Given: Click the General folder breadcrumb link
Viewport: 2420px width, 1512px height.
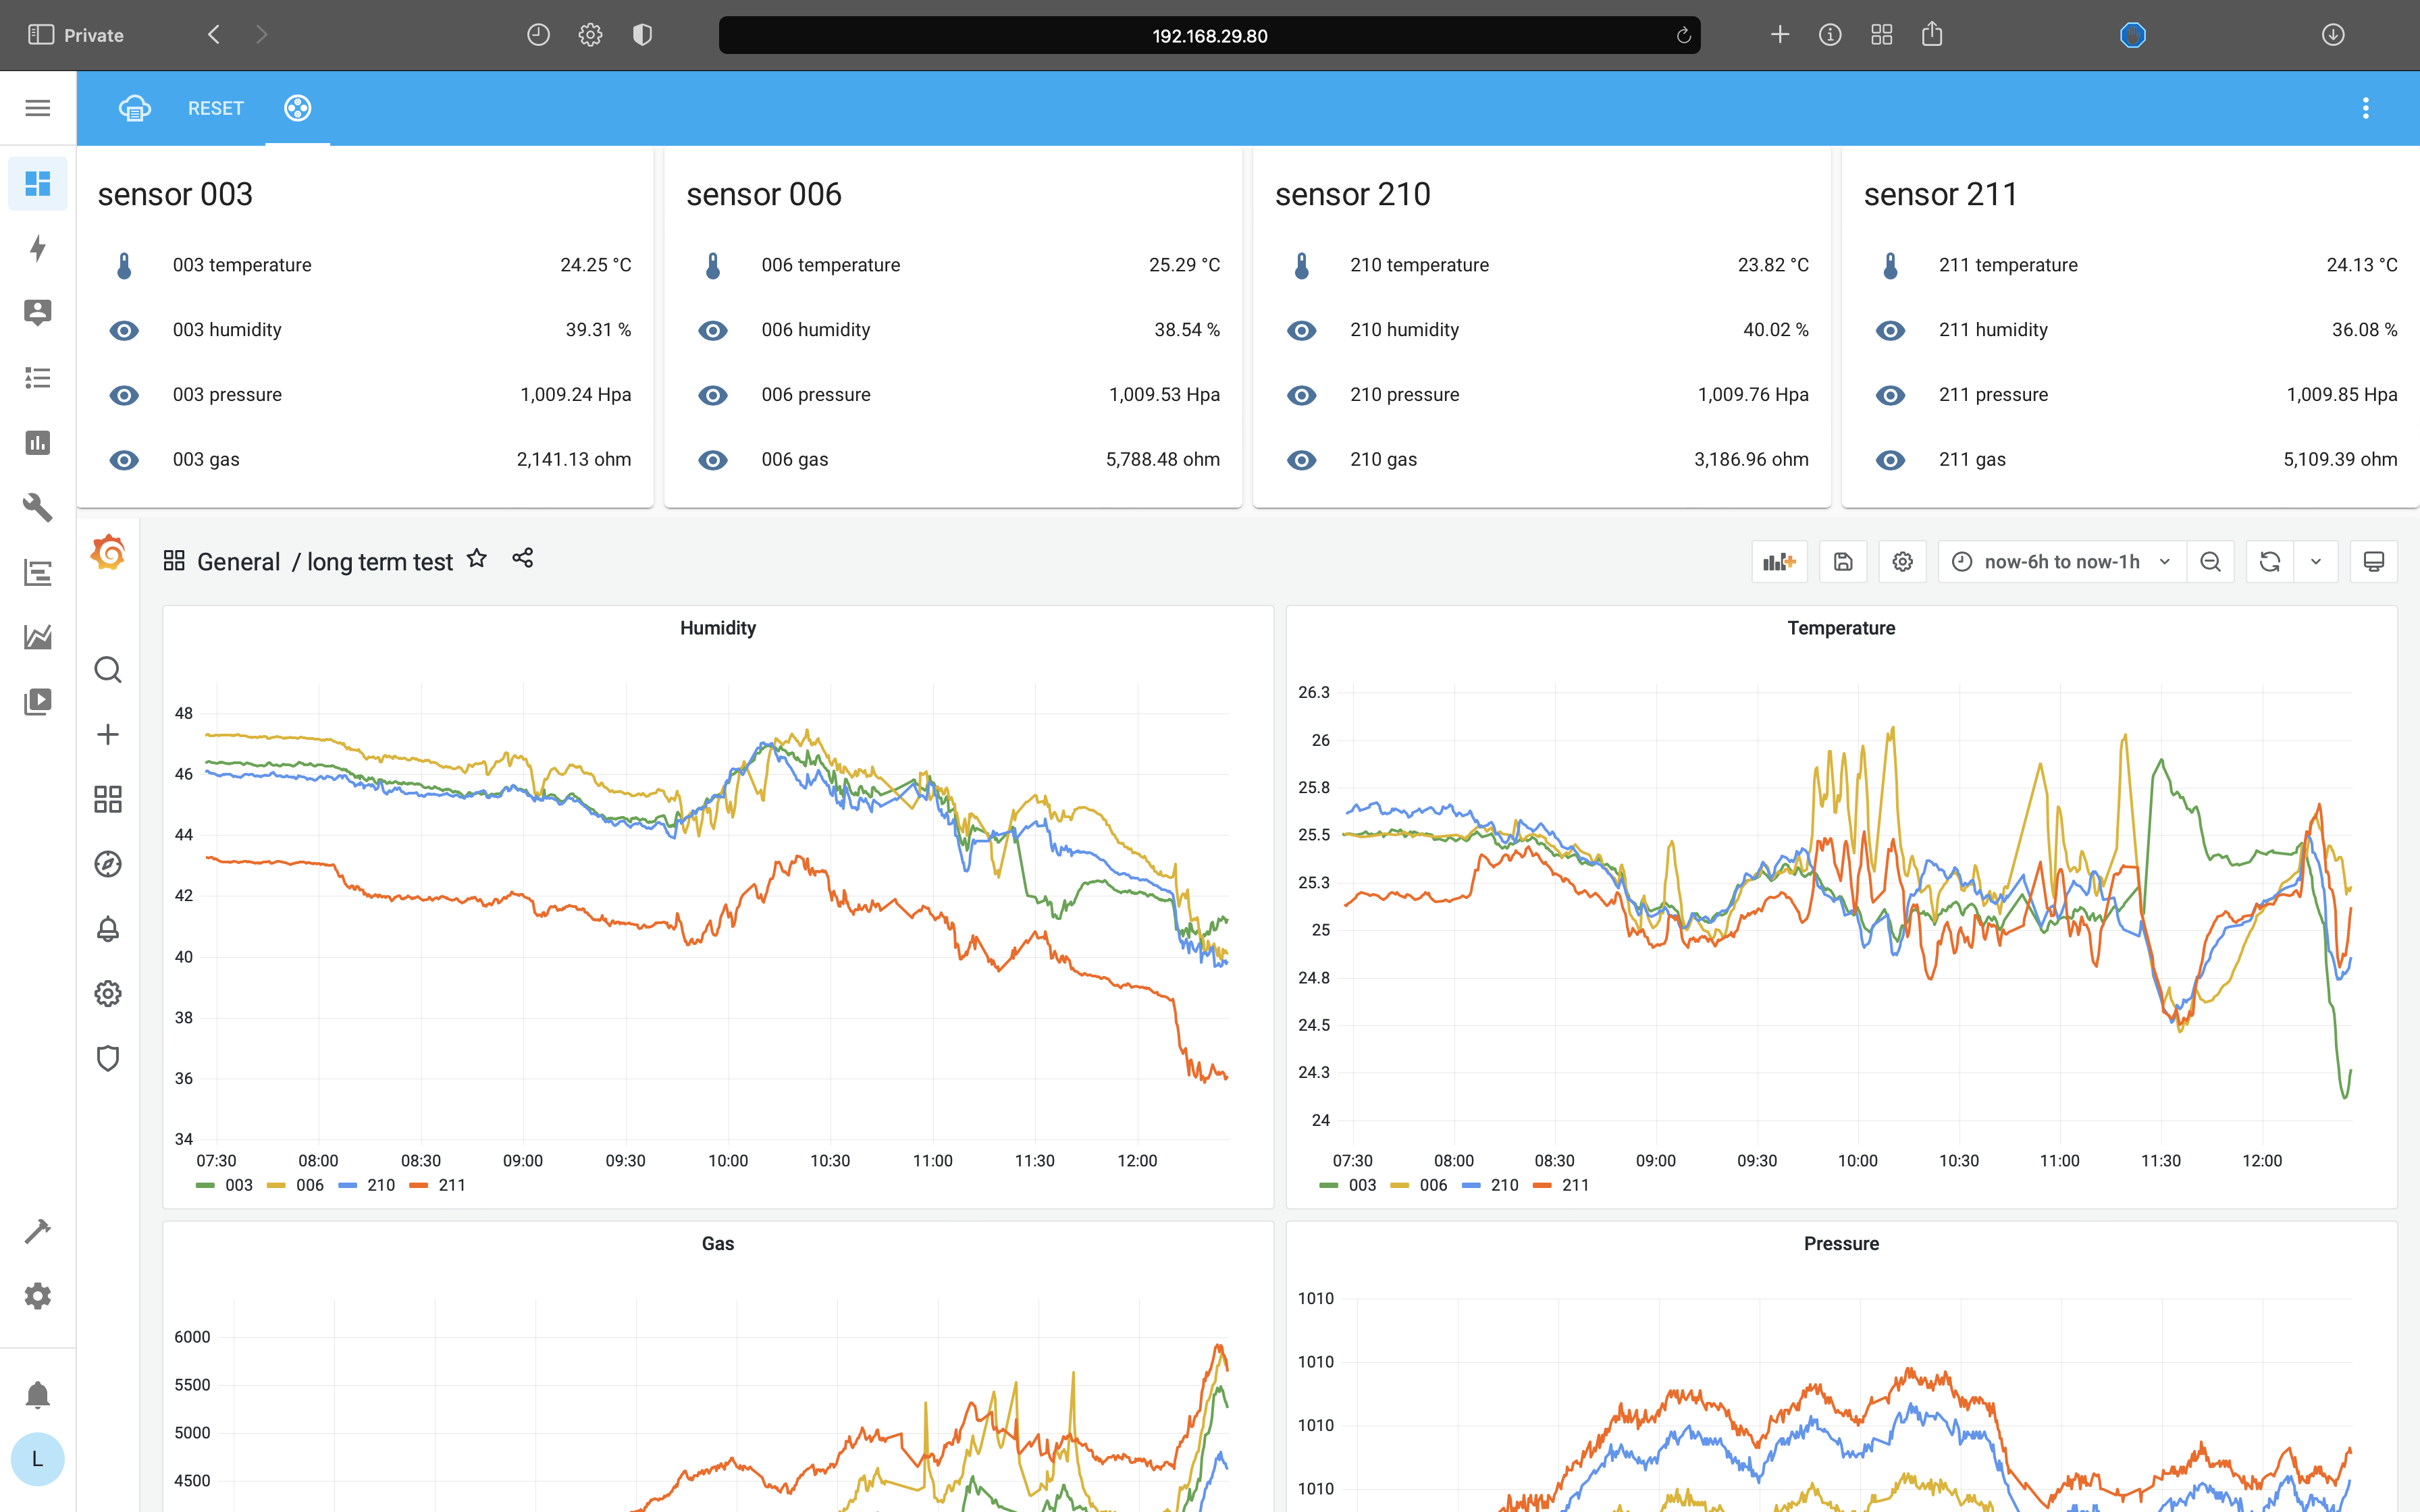Looking at the screenshot, I should pos(238,562).
